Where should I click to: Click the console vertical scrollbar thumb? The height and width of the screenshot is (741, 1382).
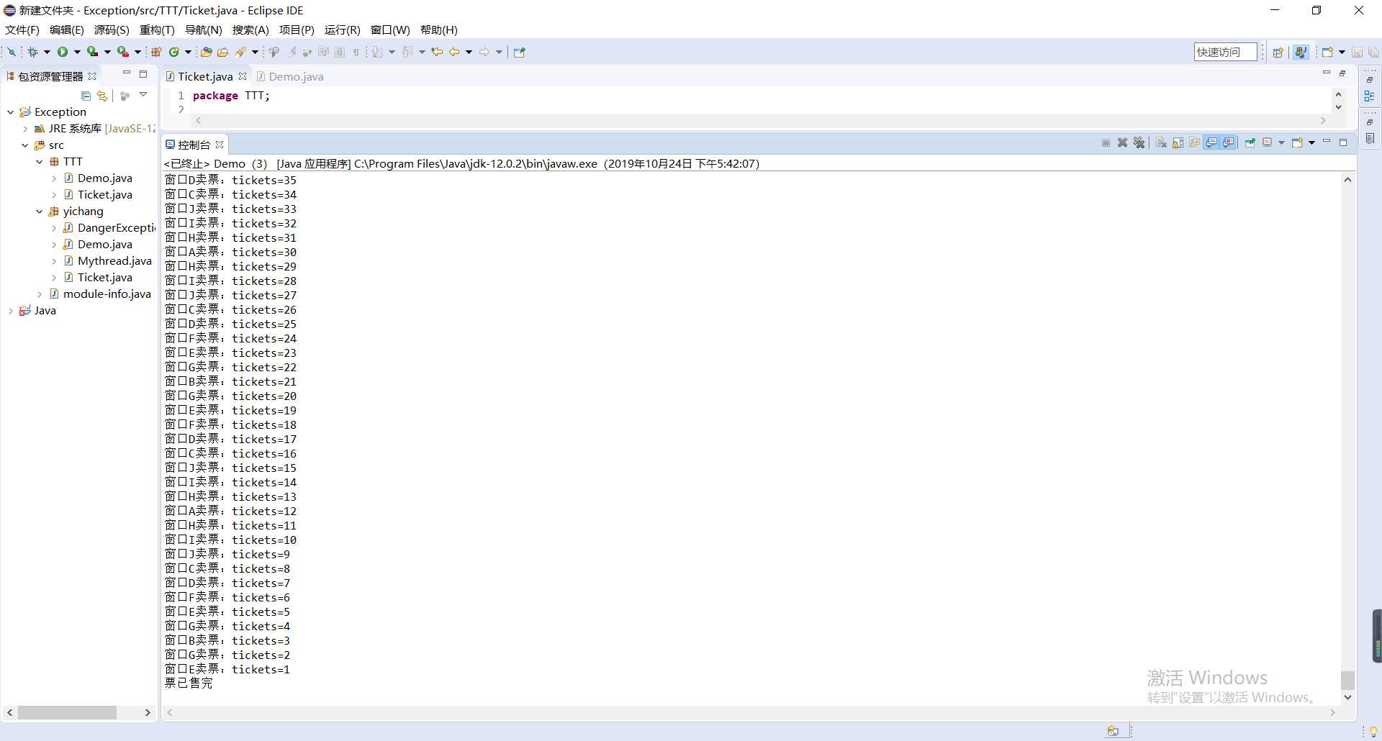[x=1347, y=680]
